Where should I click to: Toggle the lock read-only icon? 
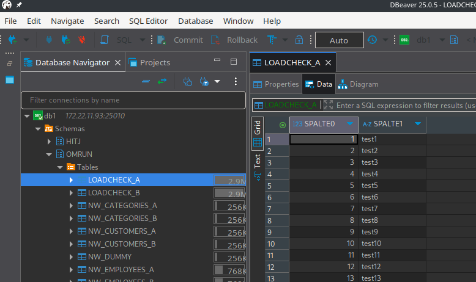click(299, 40)
